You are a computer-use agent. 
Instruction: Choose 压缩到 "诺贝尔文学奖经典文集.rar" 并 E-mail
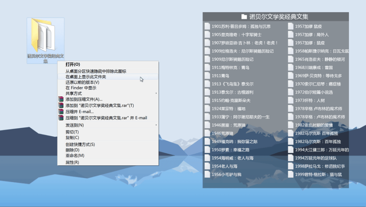click(x=108, y=118)
